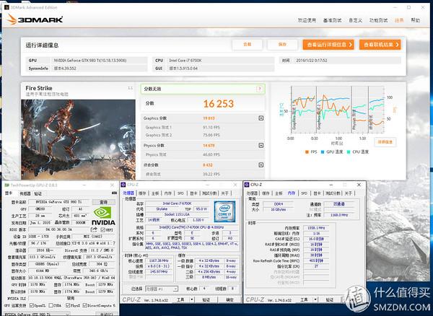Toggle the DirectCompute checkbox in GPU-Z
The height and width of the screenshot is (316, 433).
pos(84,305)
